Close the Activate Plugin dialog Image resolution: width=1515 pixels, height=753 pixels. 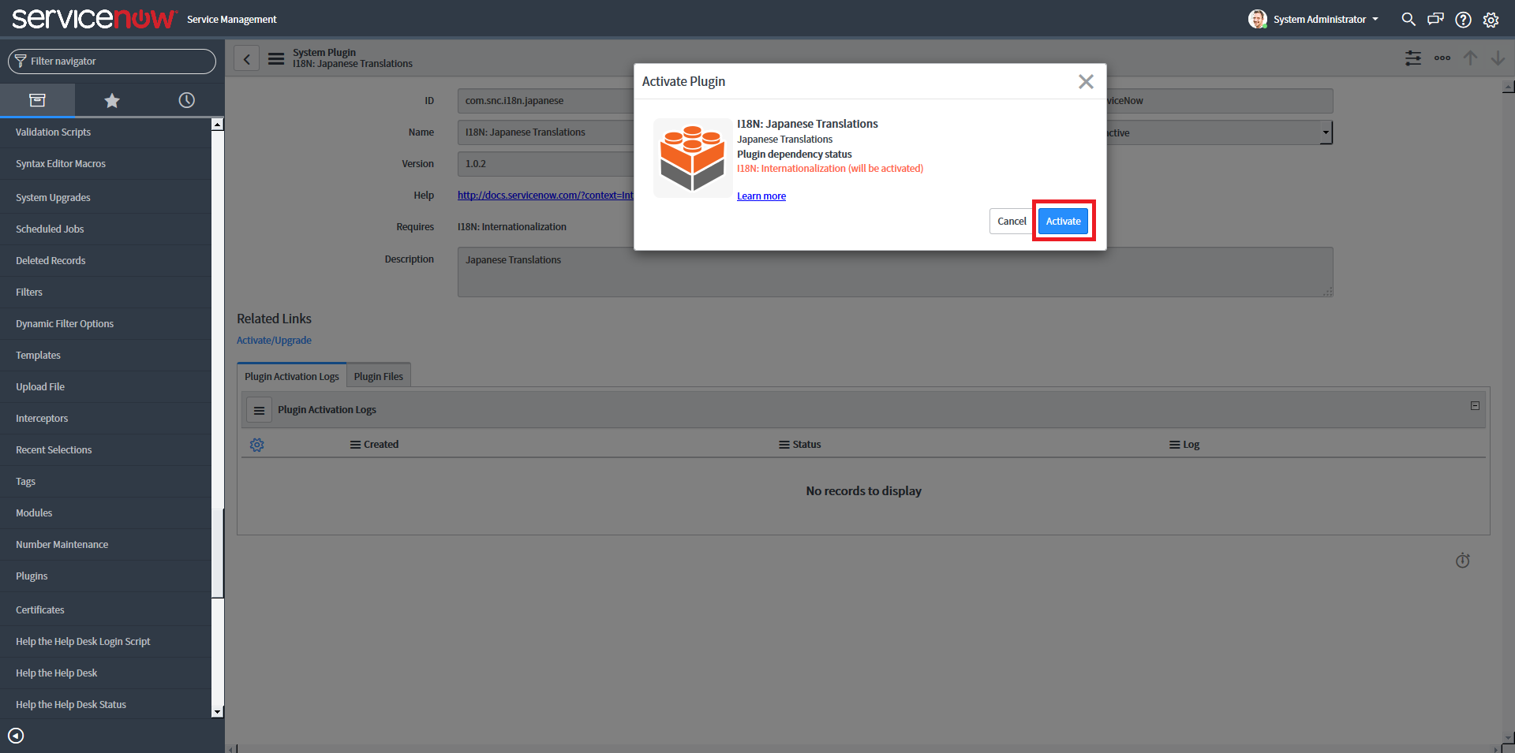(1086, 81)
